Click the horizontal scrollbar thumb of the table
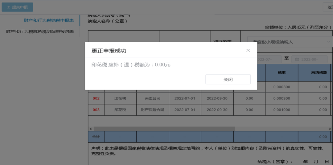Viewport: 333px width, 165px height. [164, 129]
